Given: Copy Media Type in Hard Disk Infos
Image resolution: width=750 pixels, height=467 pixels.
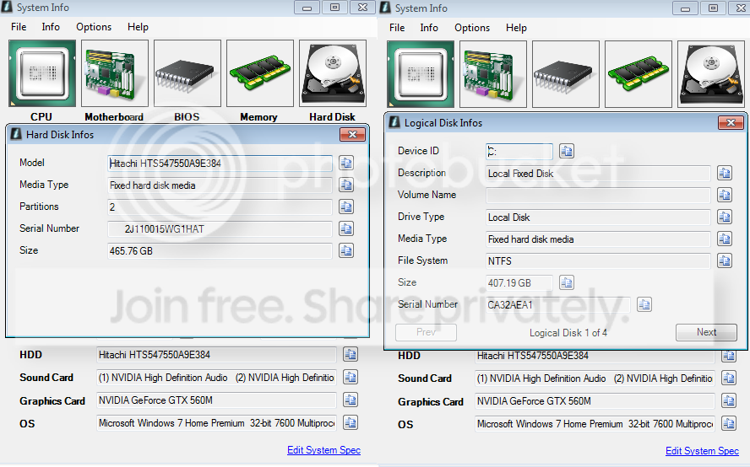Looking at the screenshot, I should pos(346,185).
